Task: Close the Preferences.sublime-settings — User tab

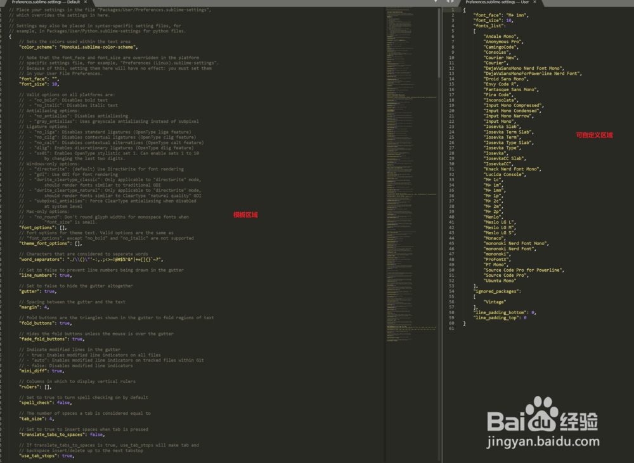Action: click(x=534, y=2)
